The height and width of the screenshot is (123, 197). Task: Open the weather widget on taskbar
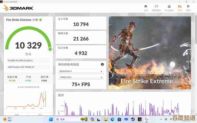tap(7, 119)
